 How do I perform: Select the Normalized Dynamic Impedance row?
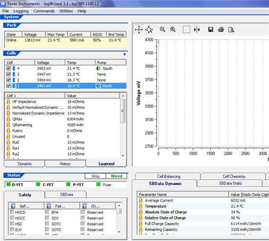tap(63, 113)
